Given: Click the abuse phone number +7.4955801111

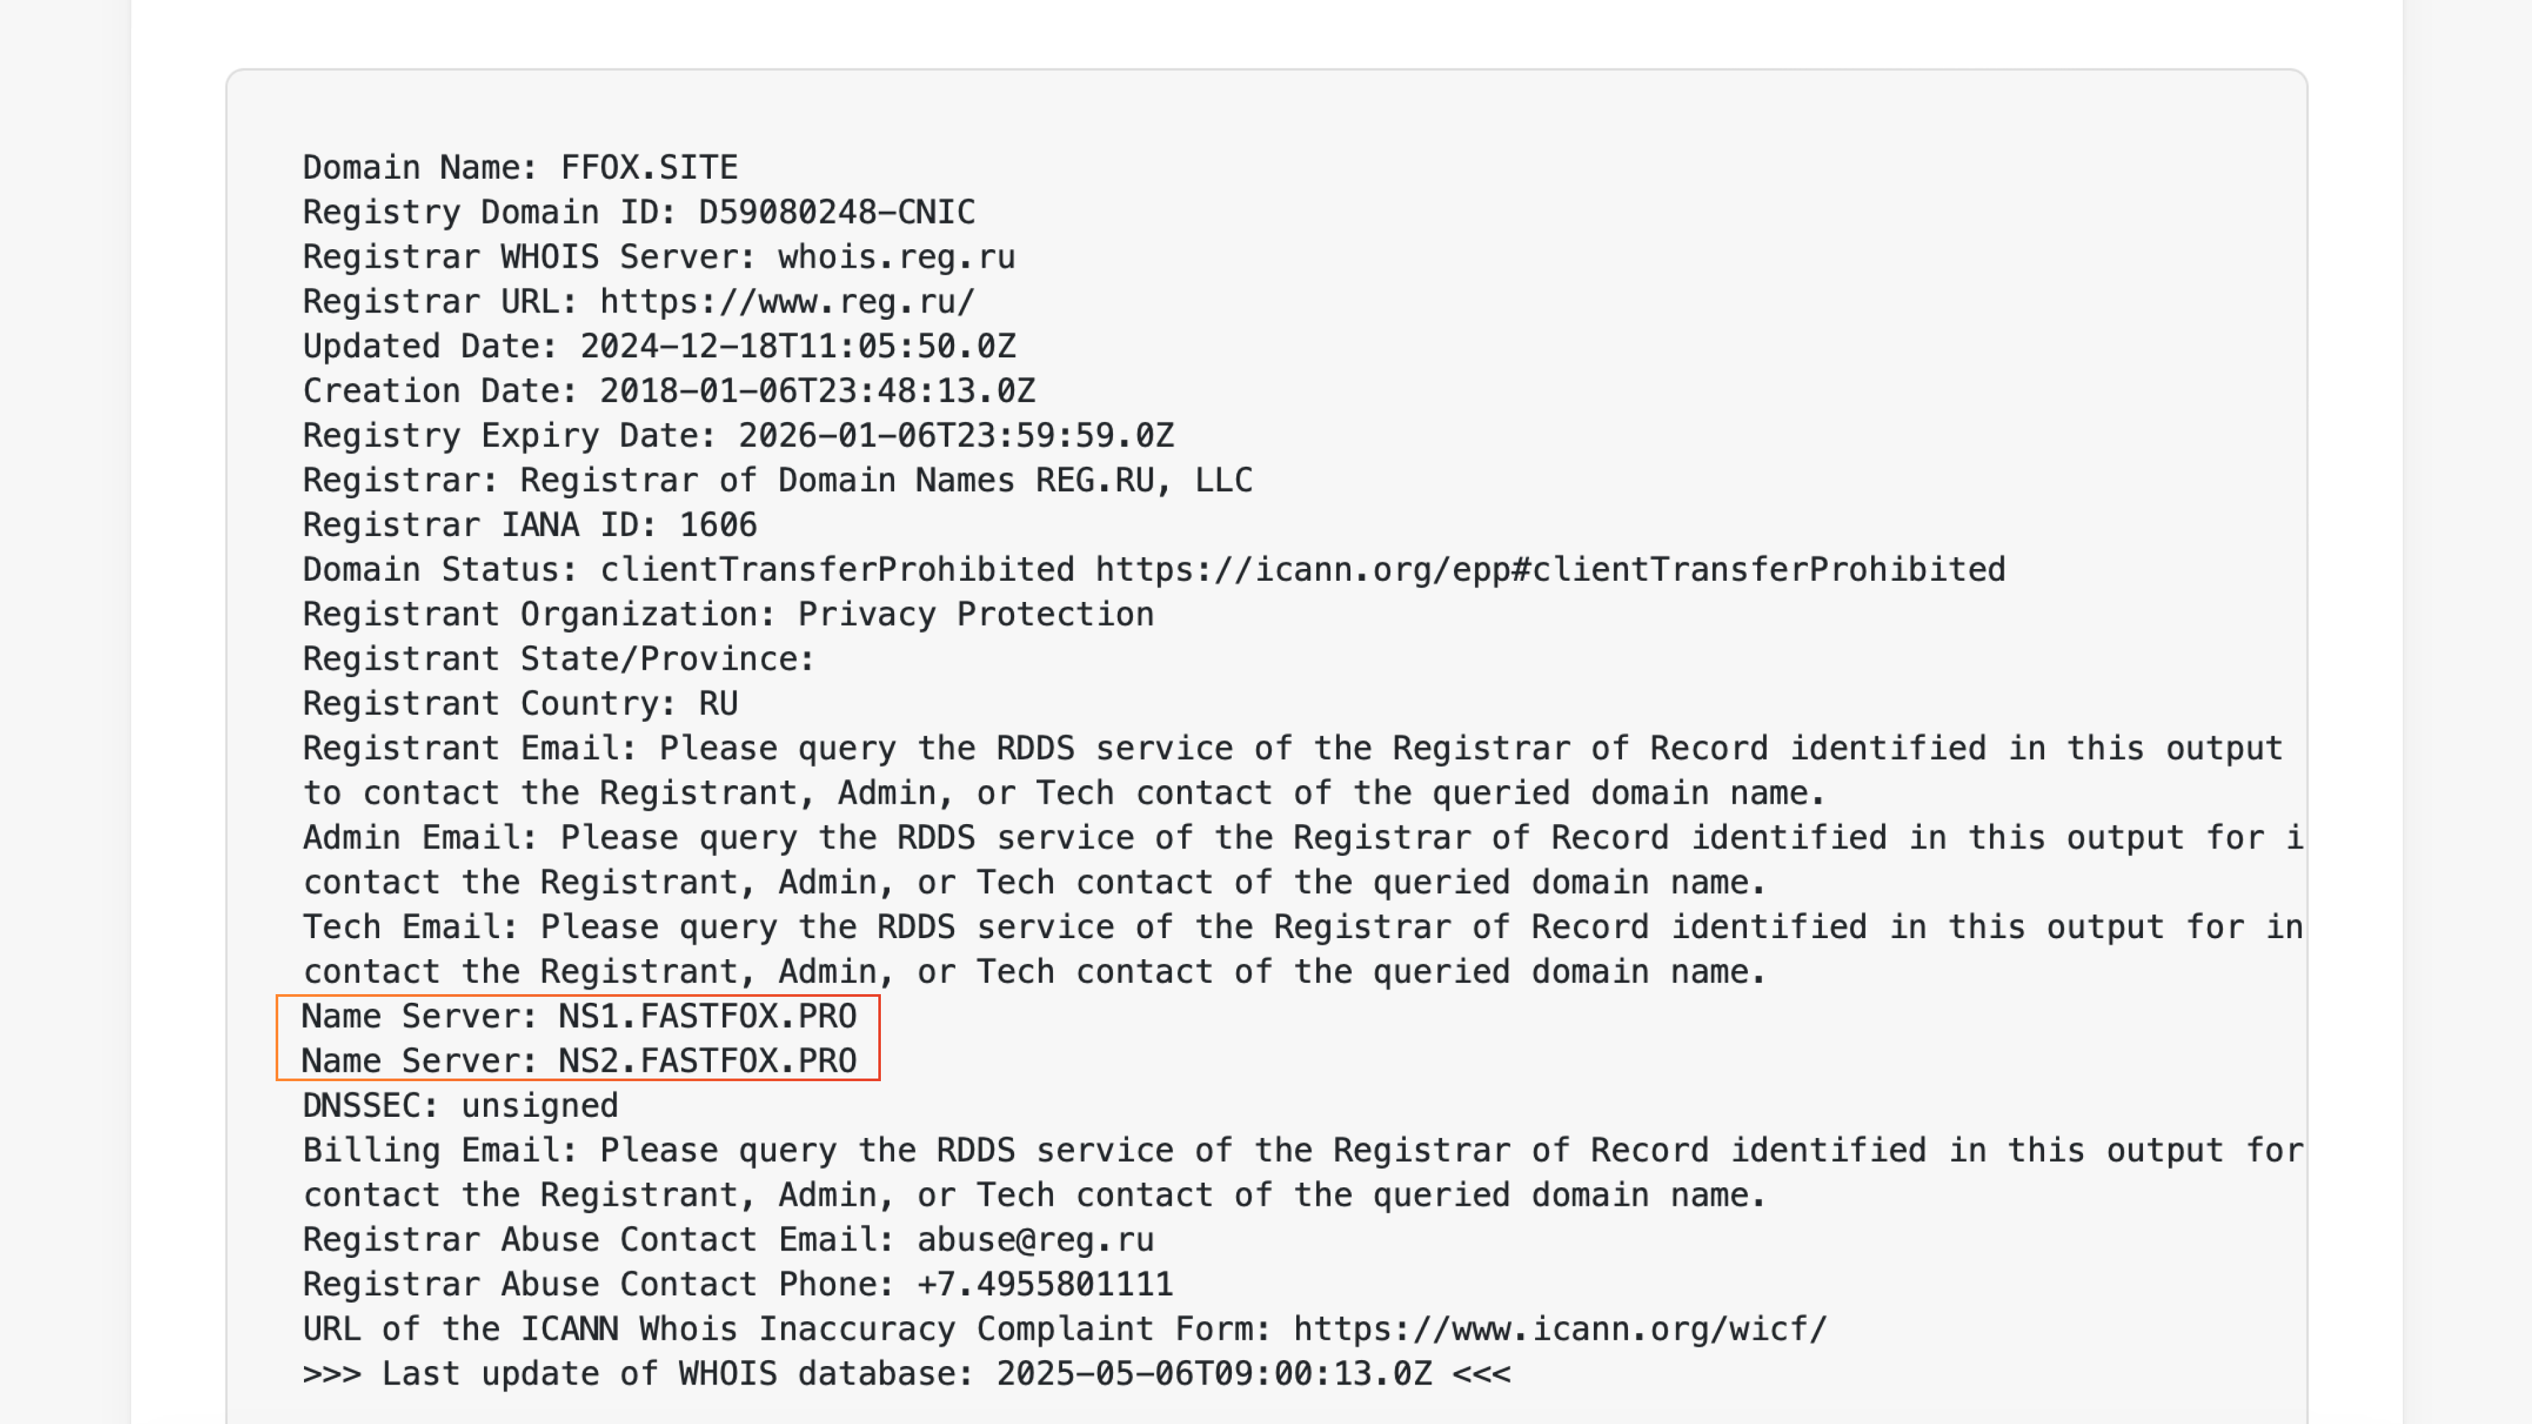Looking at the screenshot, I should tap(1045, 1284).
